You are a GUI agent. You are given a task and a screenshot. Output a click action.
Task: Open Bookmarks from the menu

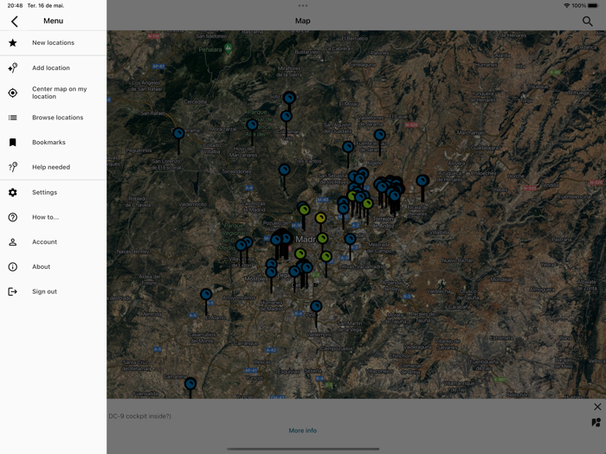tap(53, 143)
